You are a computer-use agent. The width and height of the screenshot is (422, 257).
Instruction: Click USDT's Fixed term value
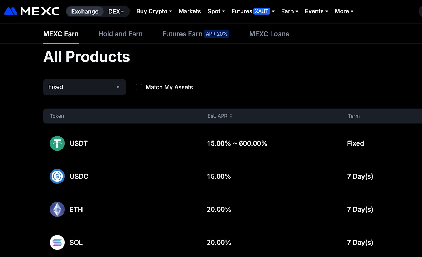[x=356, y=143]
